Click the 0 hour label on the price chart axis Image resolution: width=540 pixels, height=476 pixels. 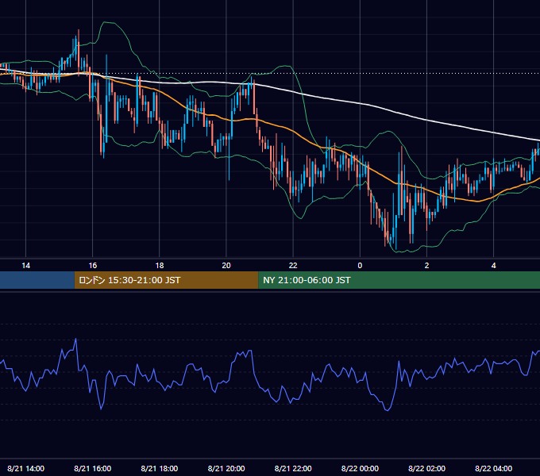pos(360,266)
